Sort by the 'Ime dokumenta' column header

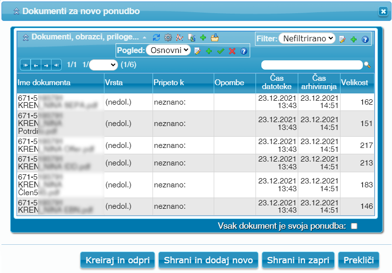44,83
